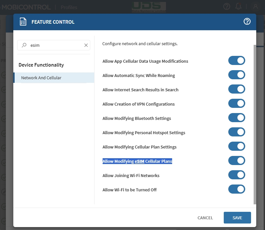The width and height of the screenshot is (265, 230).
Task: Click the search magnifier icon
Action: (24, 45)
